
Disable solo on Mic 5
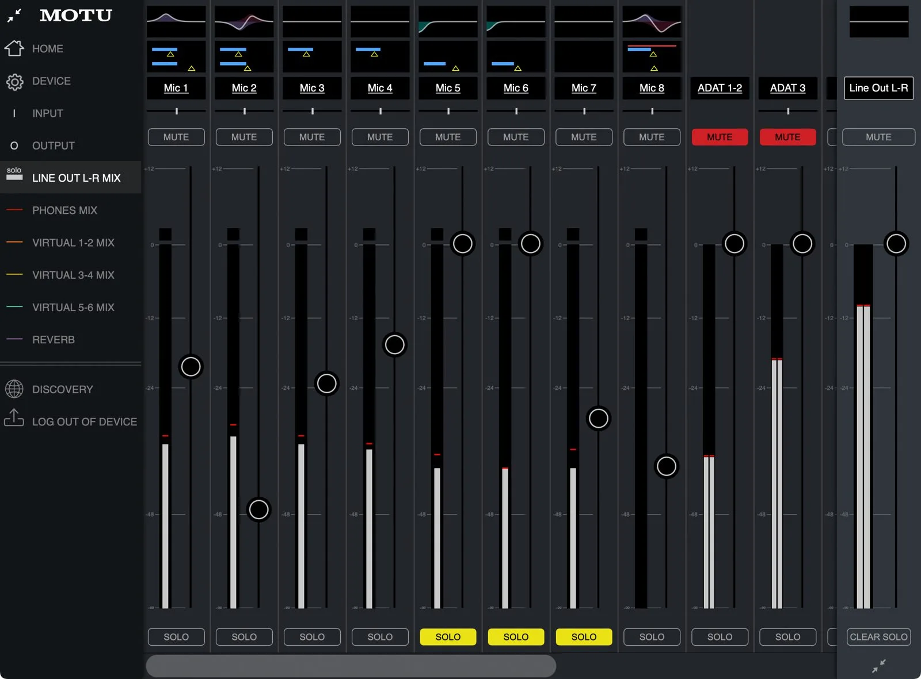pos(448,636)
